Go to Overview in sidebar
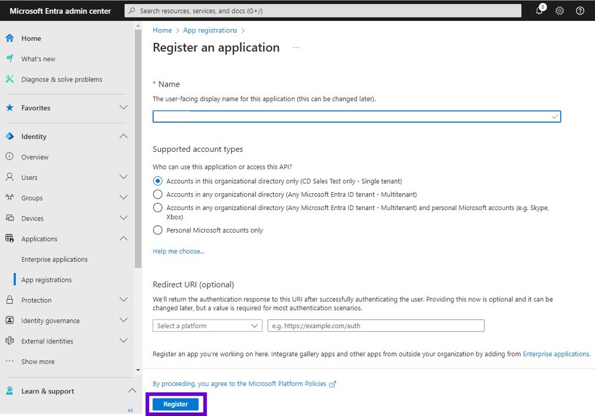595x416 pixels. point(34,157)
